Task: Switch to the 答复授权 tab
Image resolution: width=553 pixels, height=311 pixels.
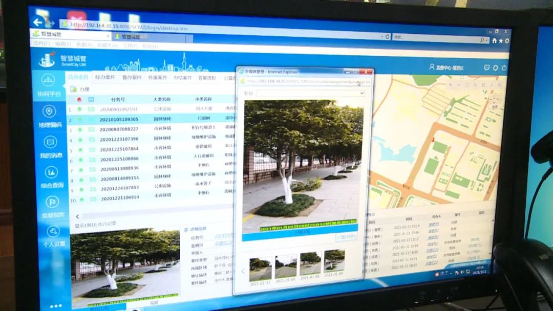Action: tap(207, 77)
